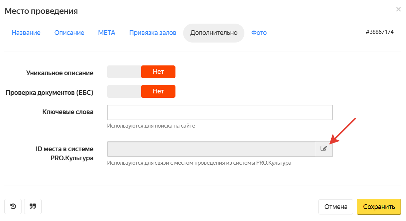The width and height of the screenshot is (406, 221).
Task: Click the record number #38867174
Action: click(379, 32)
